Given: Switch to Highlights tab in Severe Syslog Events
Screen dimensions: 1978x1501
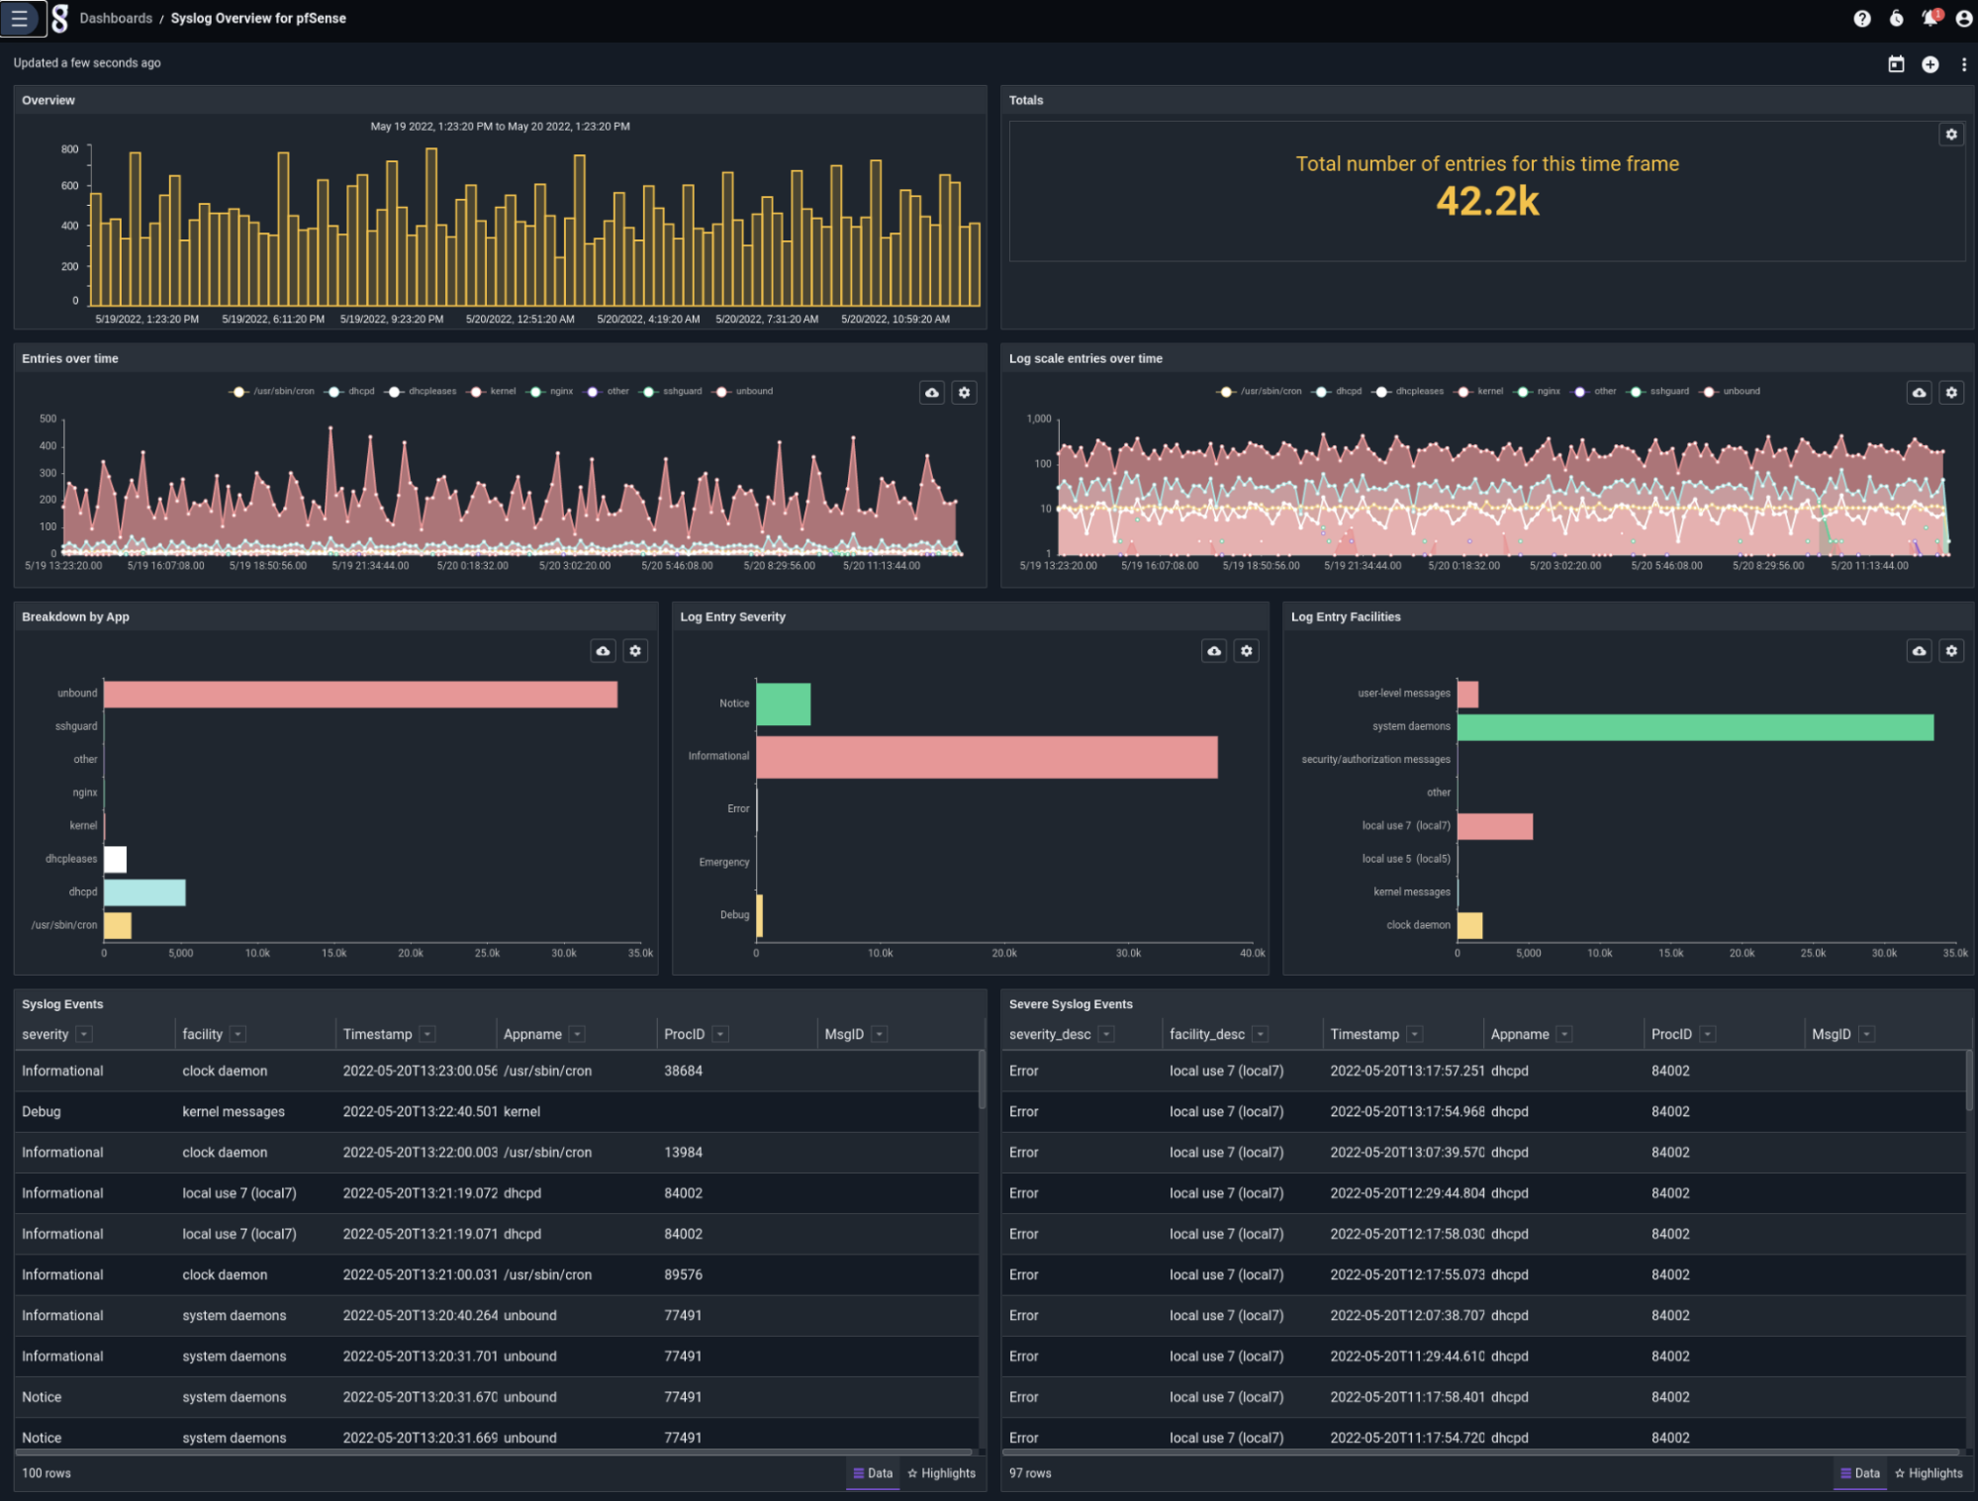Looking at the screenshot, I should (1930, 1474).
